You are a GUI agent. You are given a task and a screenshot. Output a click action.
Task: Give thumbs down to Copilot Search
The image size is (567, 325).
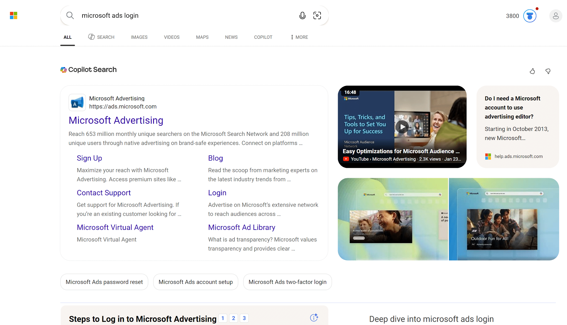point(548,71)
